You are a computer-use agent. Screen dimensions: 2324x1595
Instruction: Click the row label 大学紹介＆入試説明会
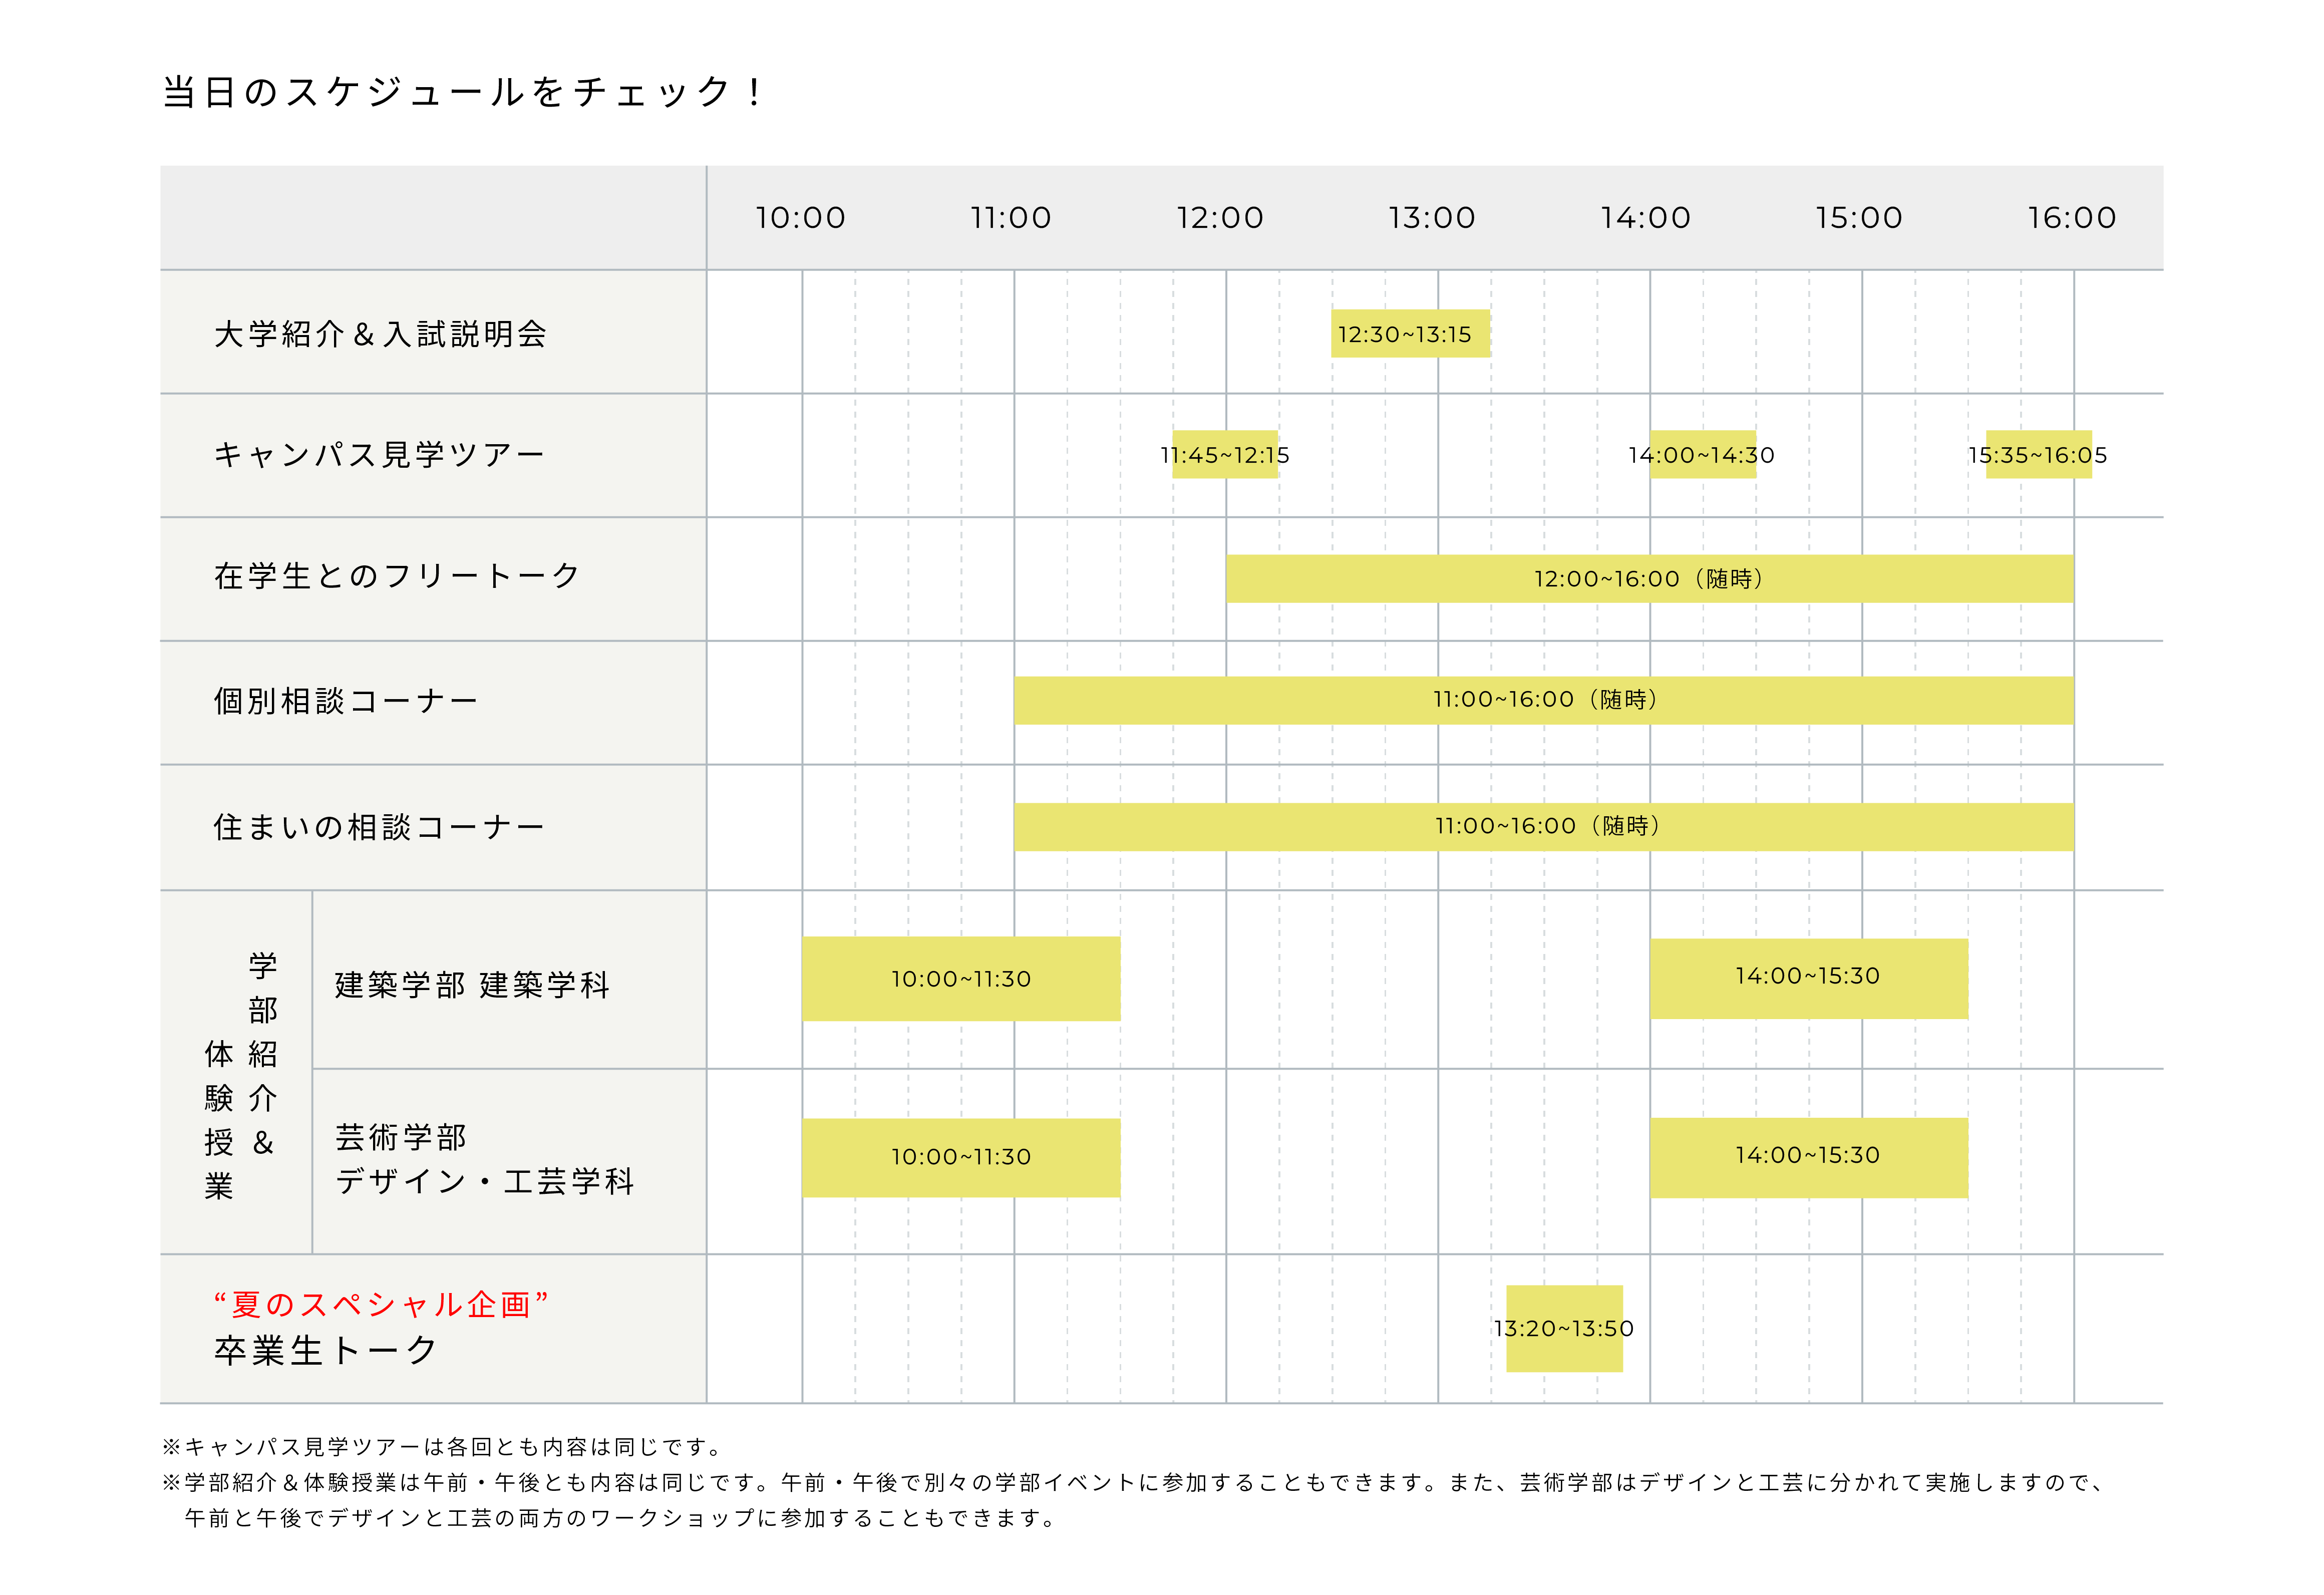(380, 334)
